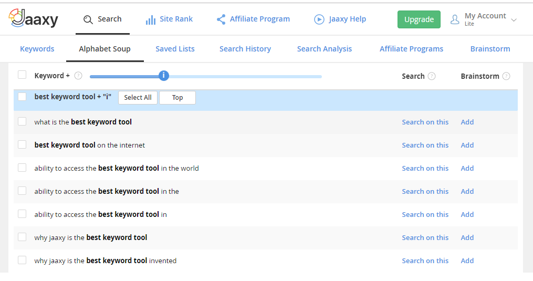This screenshot has height=281, width=533.
Task: Add the 'invented' keyword to Brainstorm
Action: pyautogui.click(x=467, y=261)
